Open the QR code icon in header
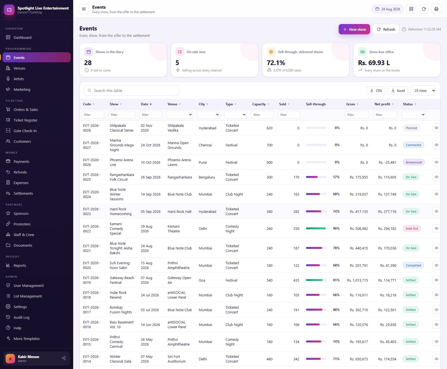 (411, 9)
